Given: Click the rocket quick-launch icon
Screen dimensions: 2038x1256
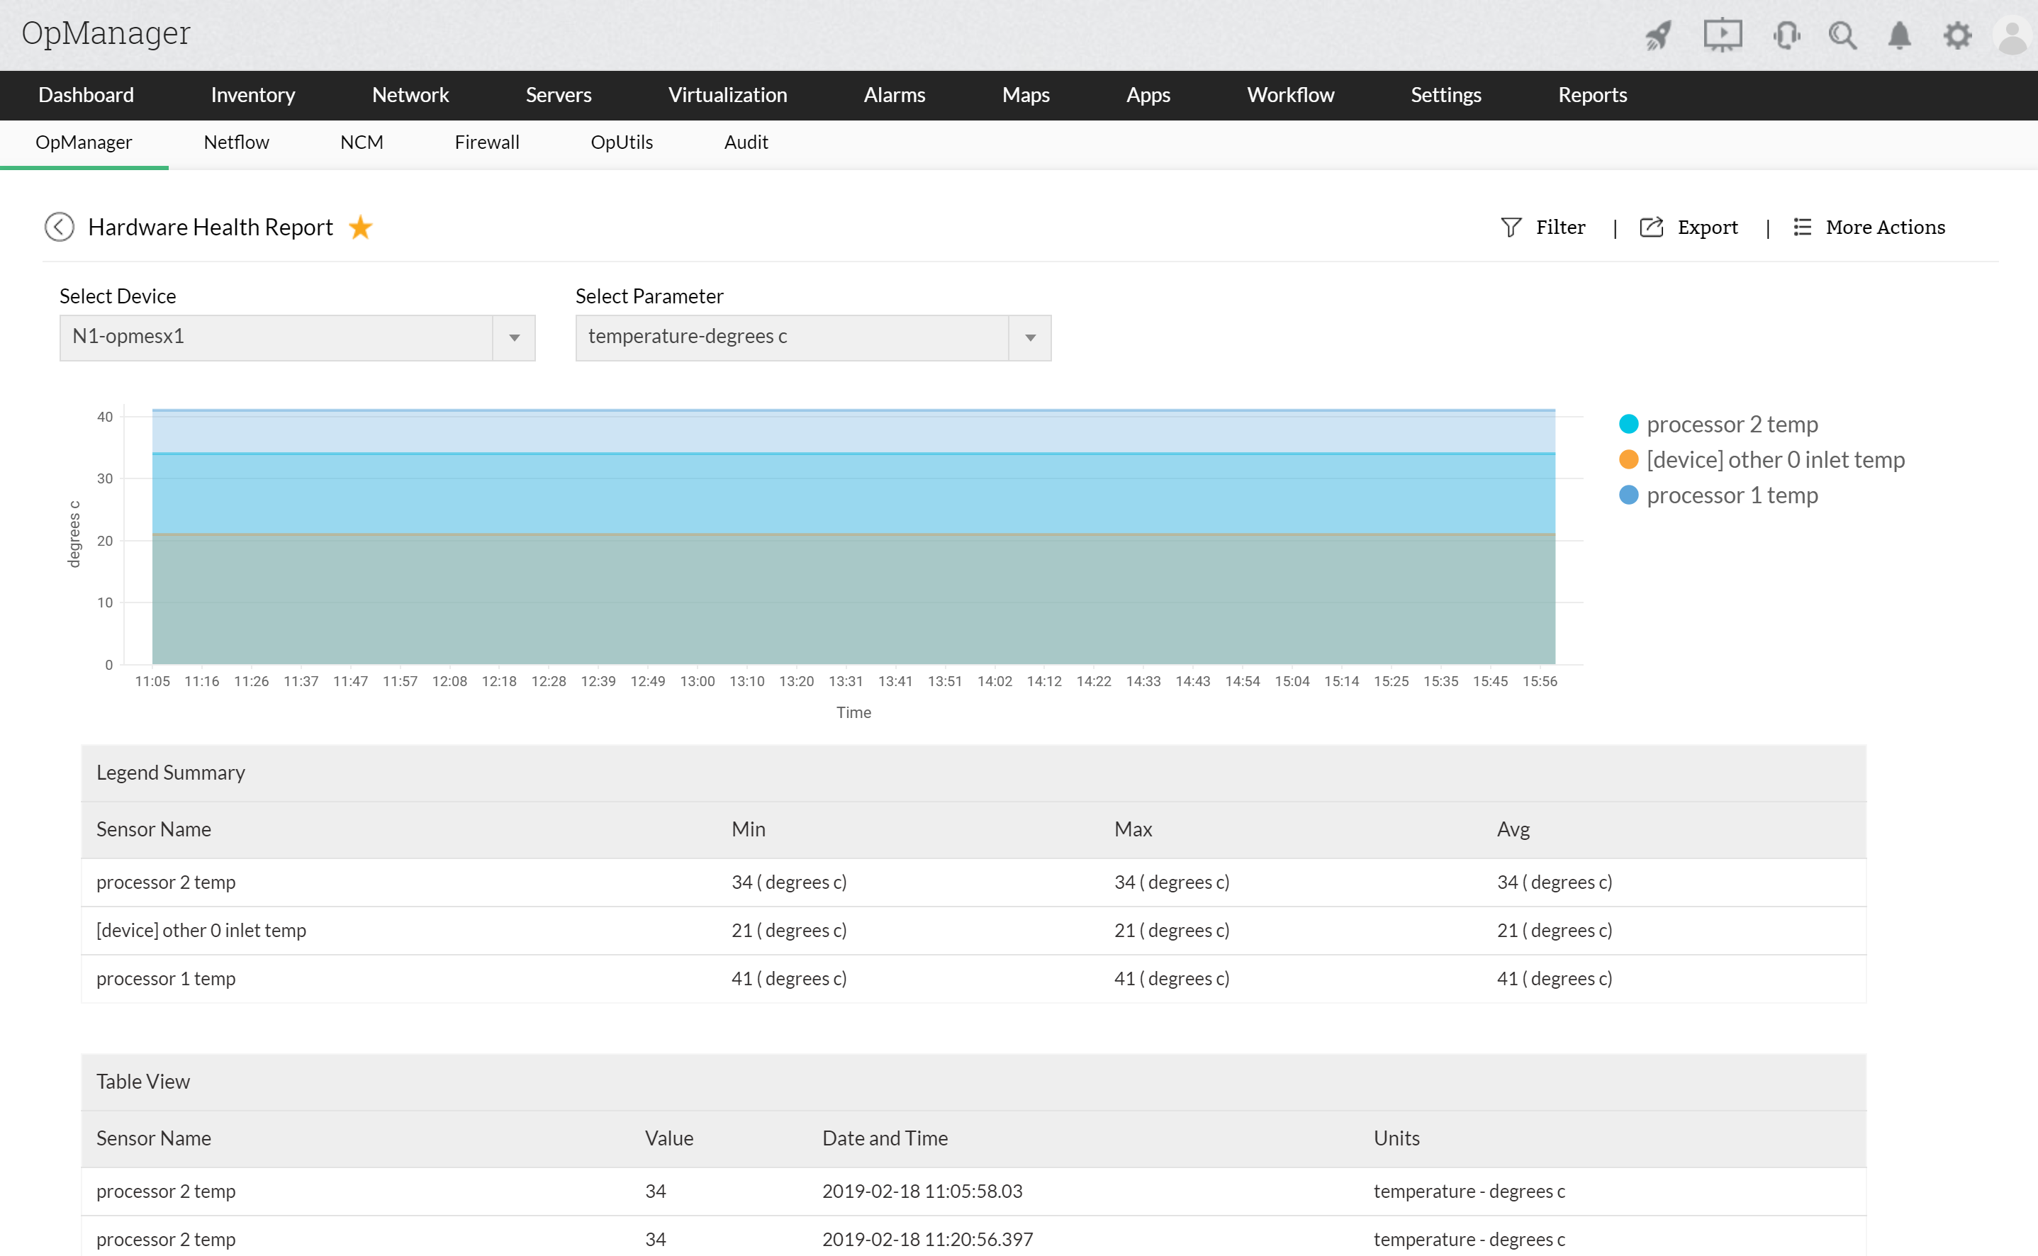Looking at the screenshot, I should (x=1658, y=35).
